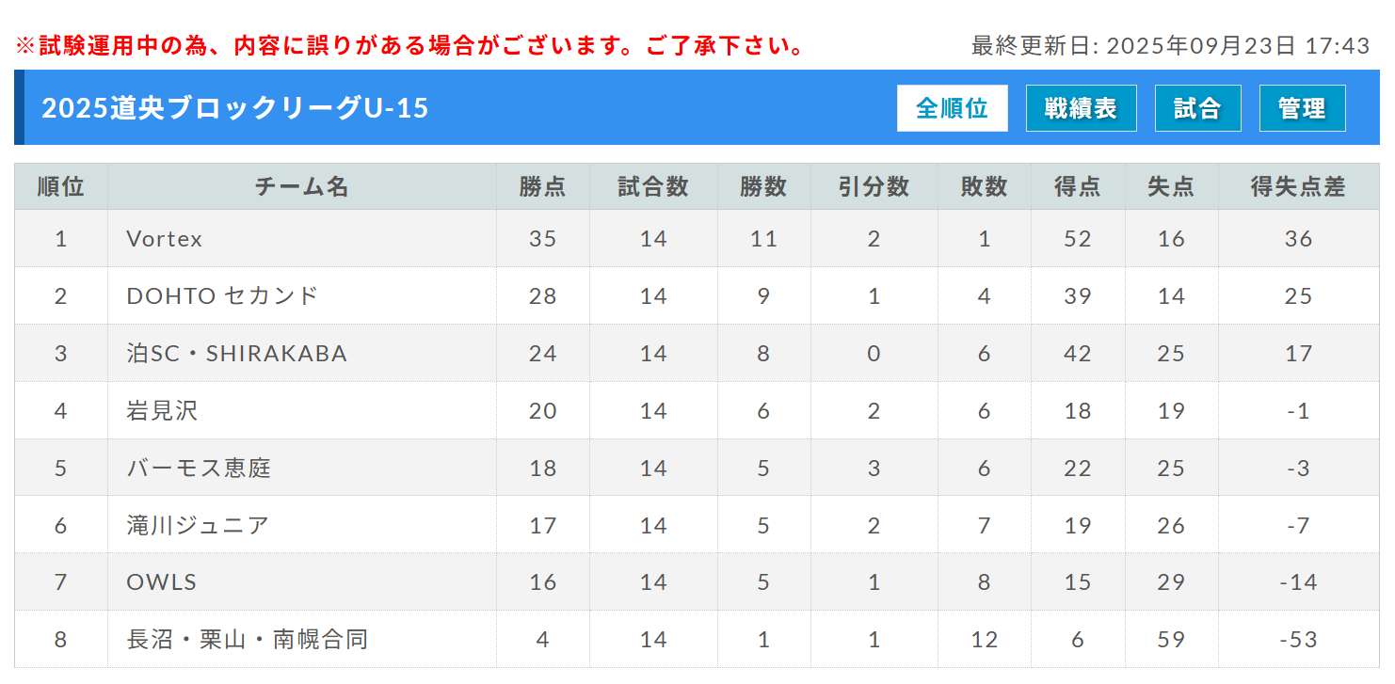The image size is (1395, 684).
Task: Open the バーモス恵庭 team entry
Action: pos(199,469)
